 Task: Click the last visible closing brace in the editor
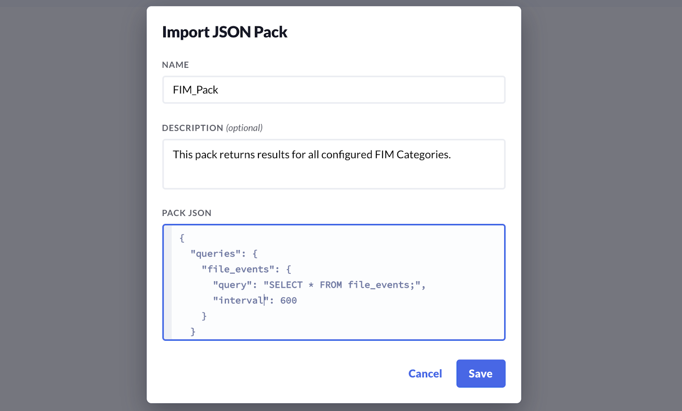(193, 331)
